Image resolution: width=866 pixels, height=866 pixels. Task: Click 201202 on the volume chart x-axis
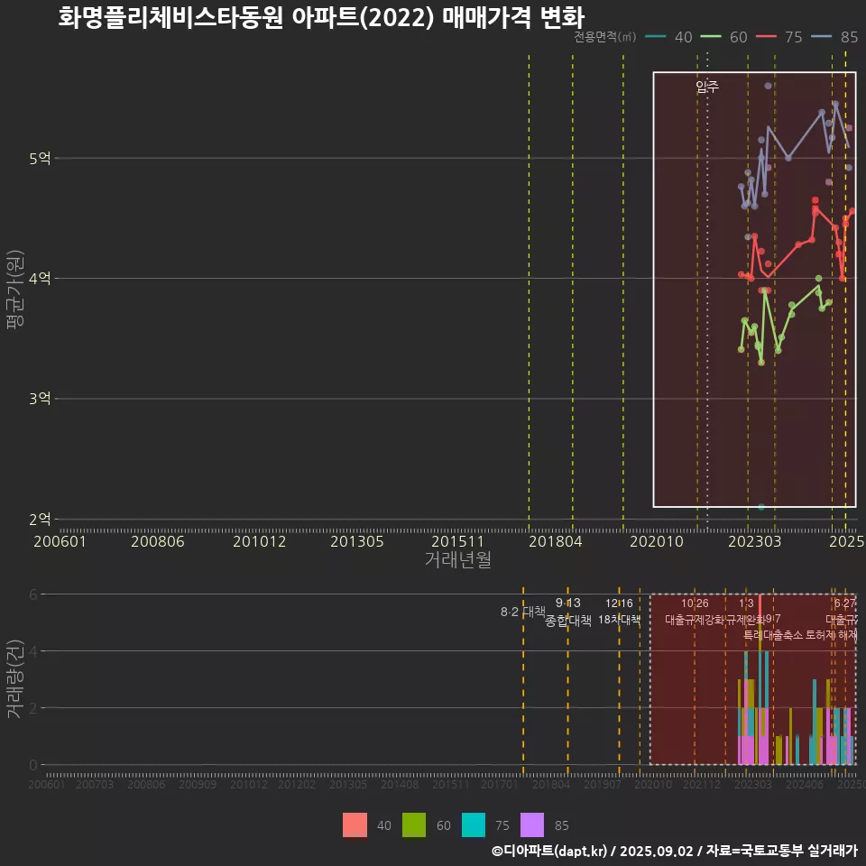297,784
